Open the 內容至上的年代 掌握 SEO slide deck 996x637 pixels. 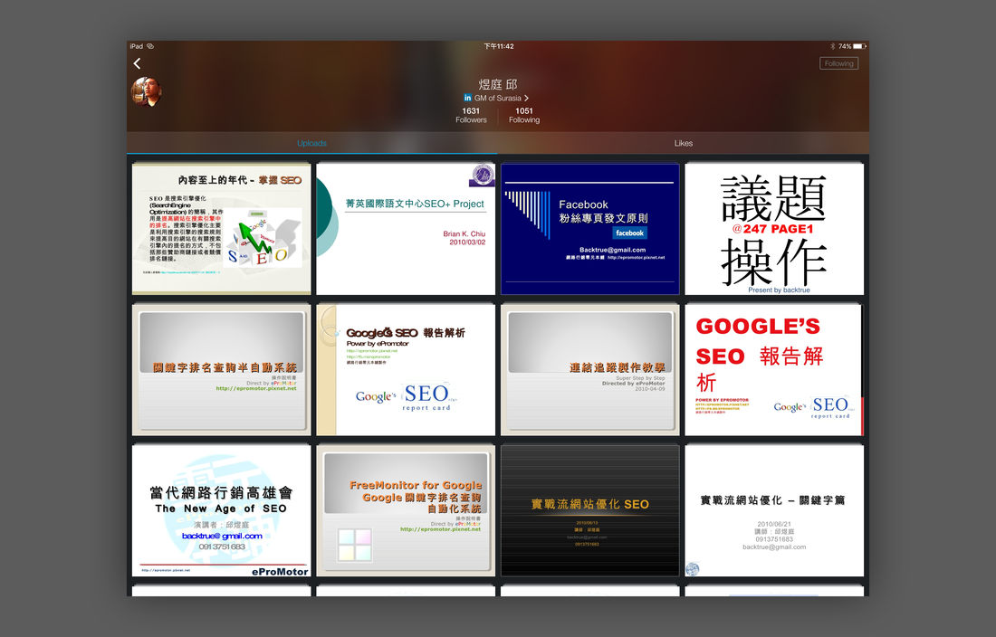click(222, 229)
